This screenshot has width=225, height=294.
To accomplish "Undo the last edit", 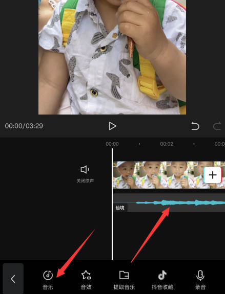I will coord(195,126).
